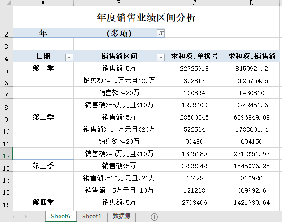Image resolution: width=282 pixels, height=222 pixels.
Task: Open the 销售额区间 filter dropdown
Action: [x=161, y=57]
